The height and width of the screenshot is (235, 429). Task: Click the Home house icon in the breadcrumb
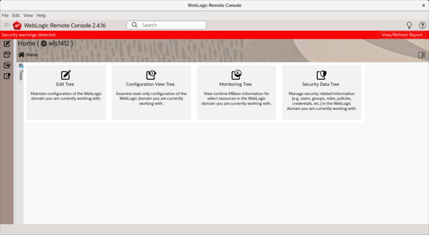coord(22,55)
